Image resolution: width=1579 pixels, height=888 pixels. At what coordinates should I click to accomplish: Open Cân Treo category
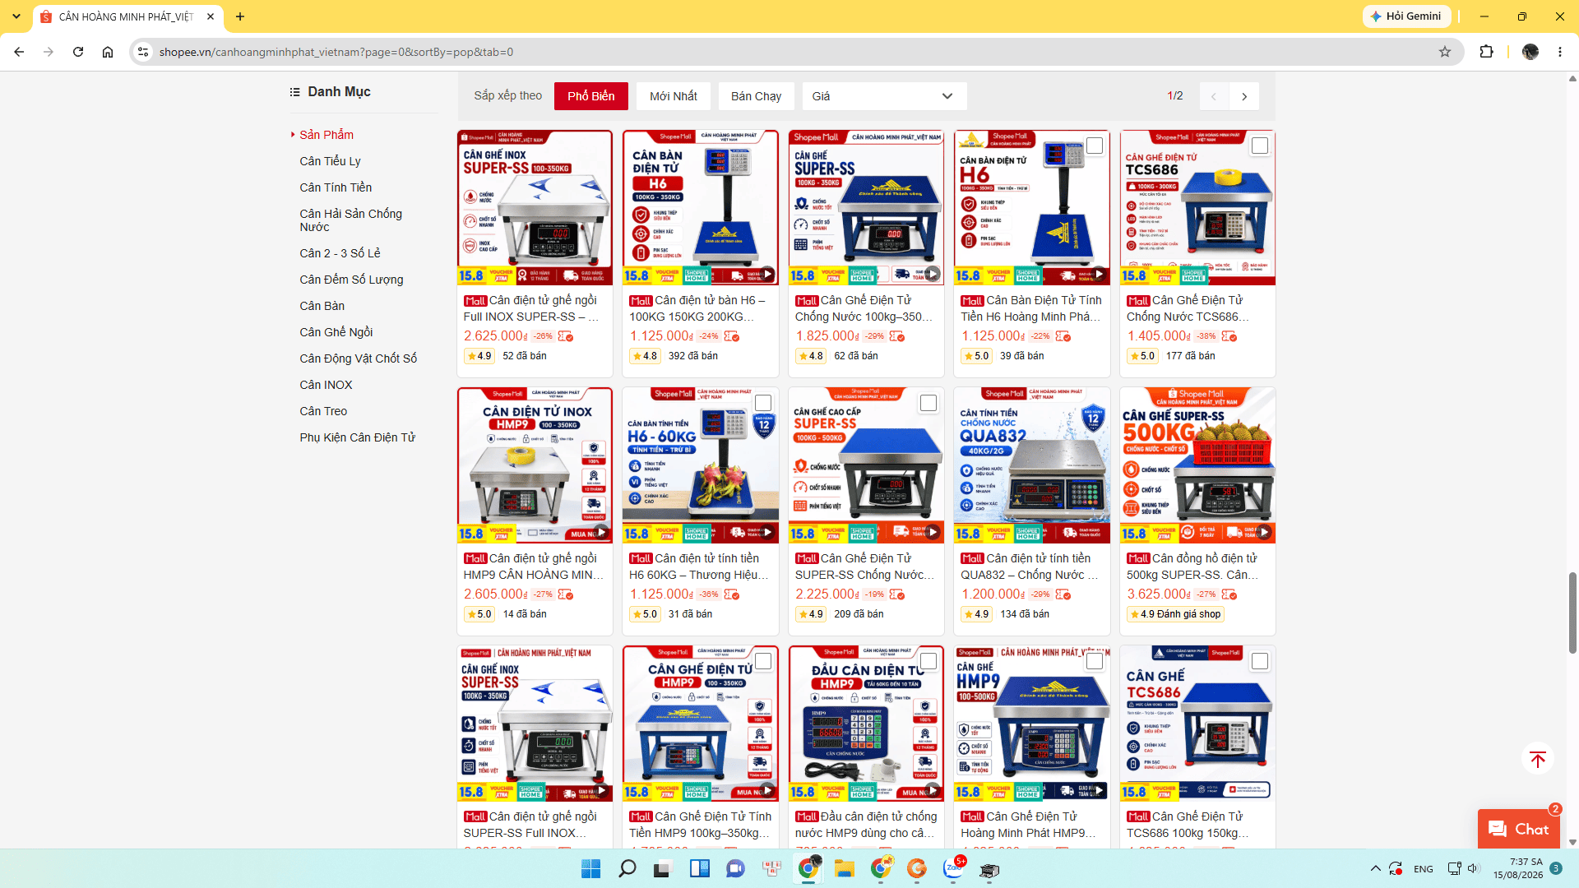pyautogui.click(x=323, y=411)
